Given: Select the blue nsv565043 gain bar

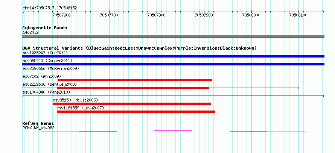Looking at the screenshot, I should (x=173, y=64).
